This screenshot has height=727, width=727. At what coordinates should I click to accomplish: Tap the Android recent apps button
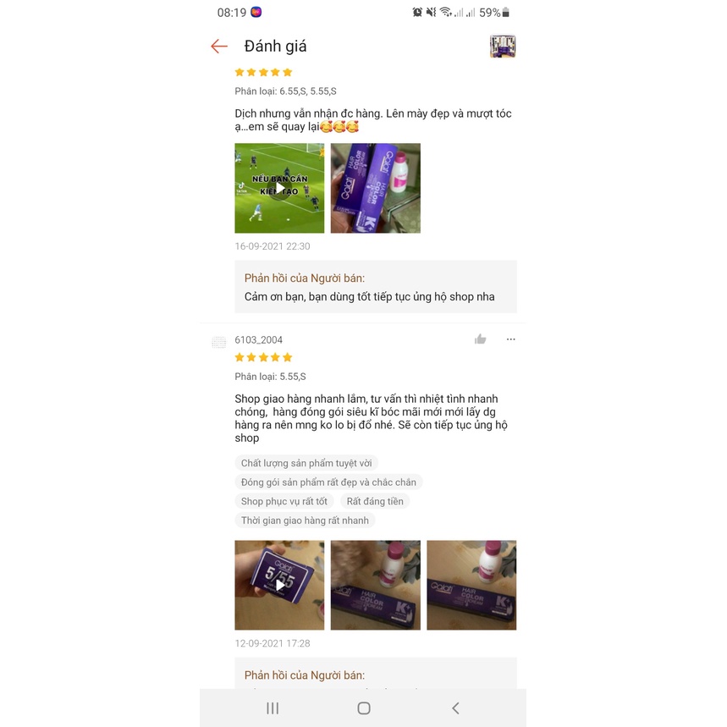point(273,708)
